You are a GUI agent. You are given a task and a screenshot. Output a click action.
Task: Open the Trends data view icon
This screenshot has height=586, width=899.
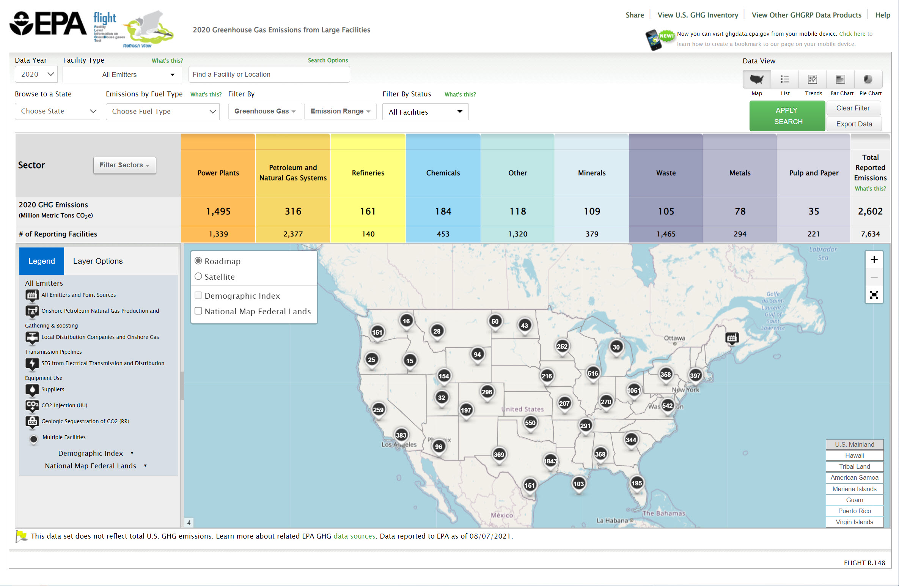coord(813,79)
